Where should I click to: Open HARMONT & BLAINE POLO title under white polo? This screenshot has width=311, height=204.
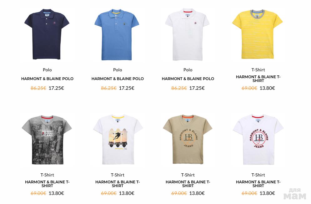[188, 79]
